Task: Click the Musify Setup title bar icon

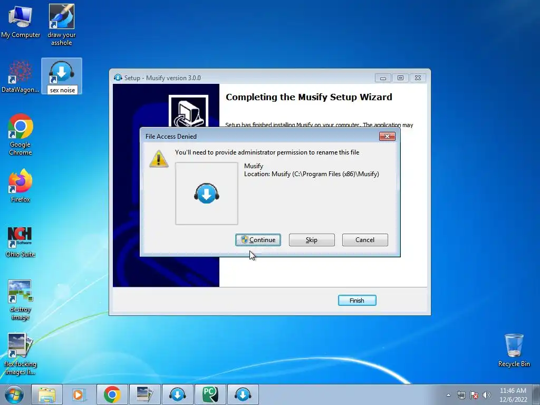Action: pyautogui.click(x=118, y=78)
